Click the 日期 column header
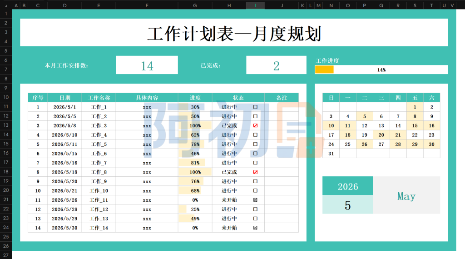 click(64, 98)
